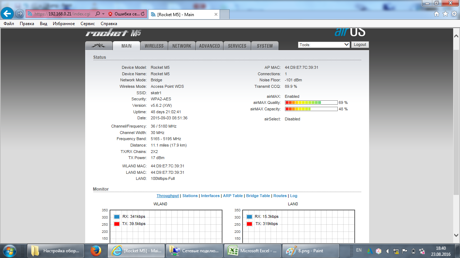This screenshot has height=258, width=460.
Task: Open the Interfaces monitor link
Action: (x=210, y=196)
